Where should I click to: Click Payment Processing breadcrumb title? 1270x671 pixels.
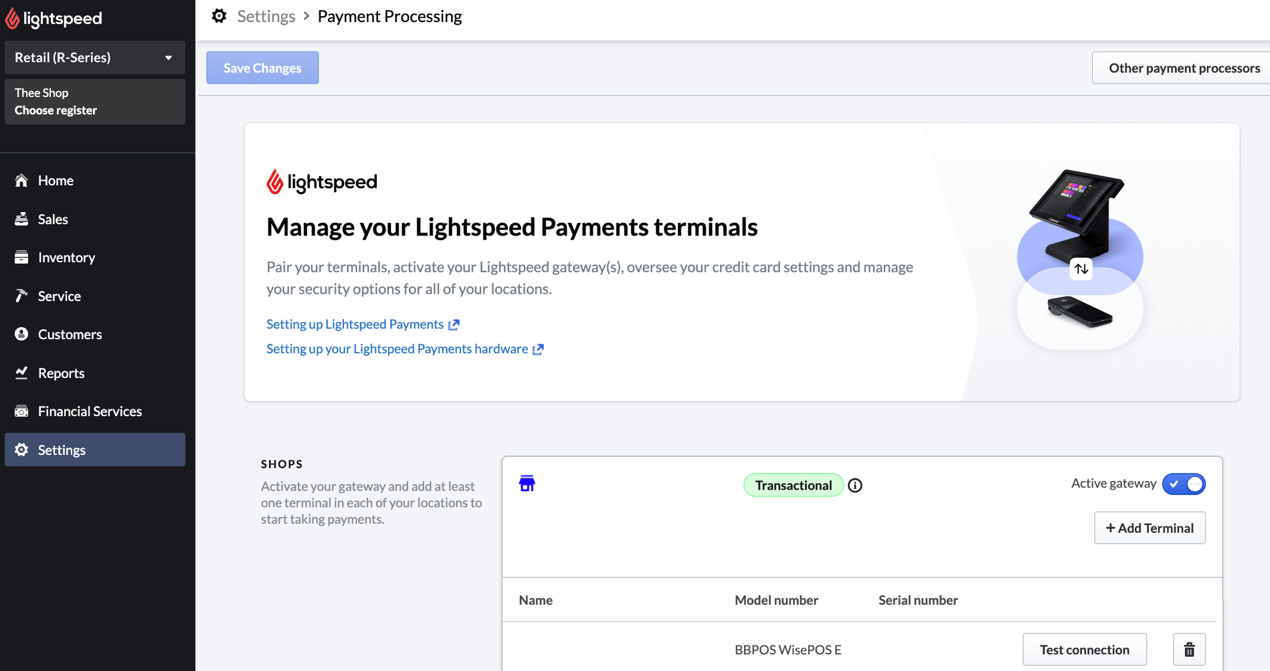(389, 17)
